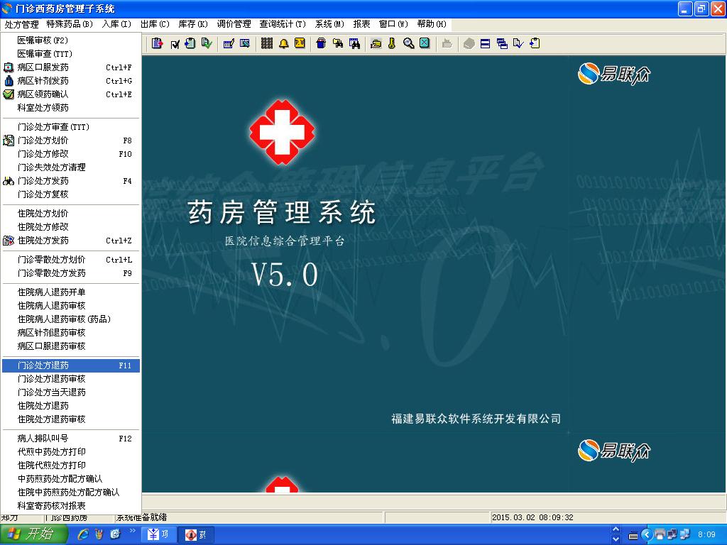
Task: Select 门诊处方划价 menu entry
Action: [x=71, y=140]
